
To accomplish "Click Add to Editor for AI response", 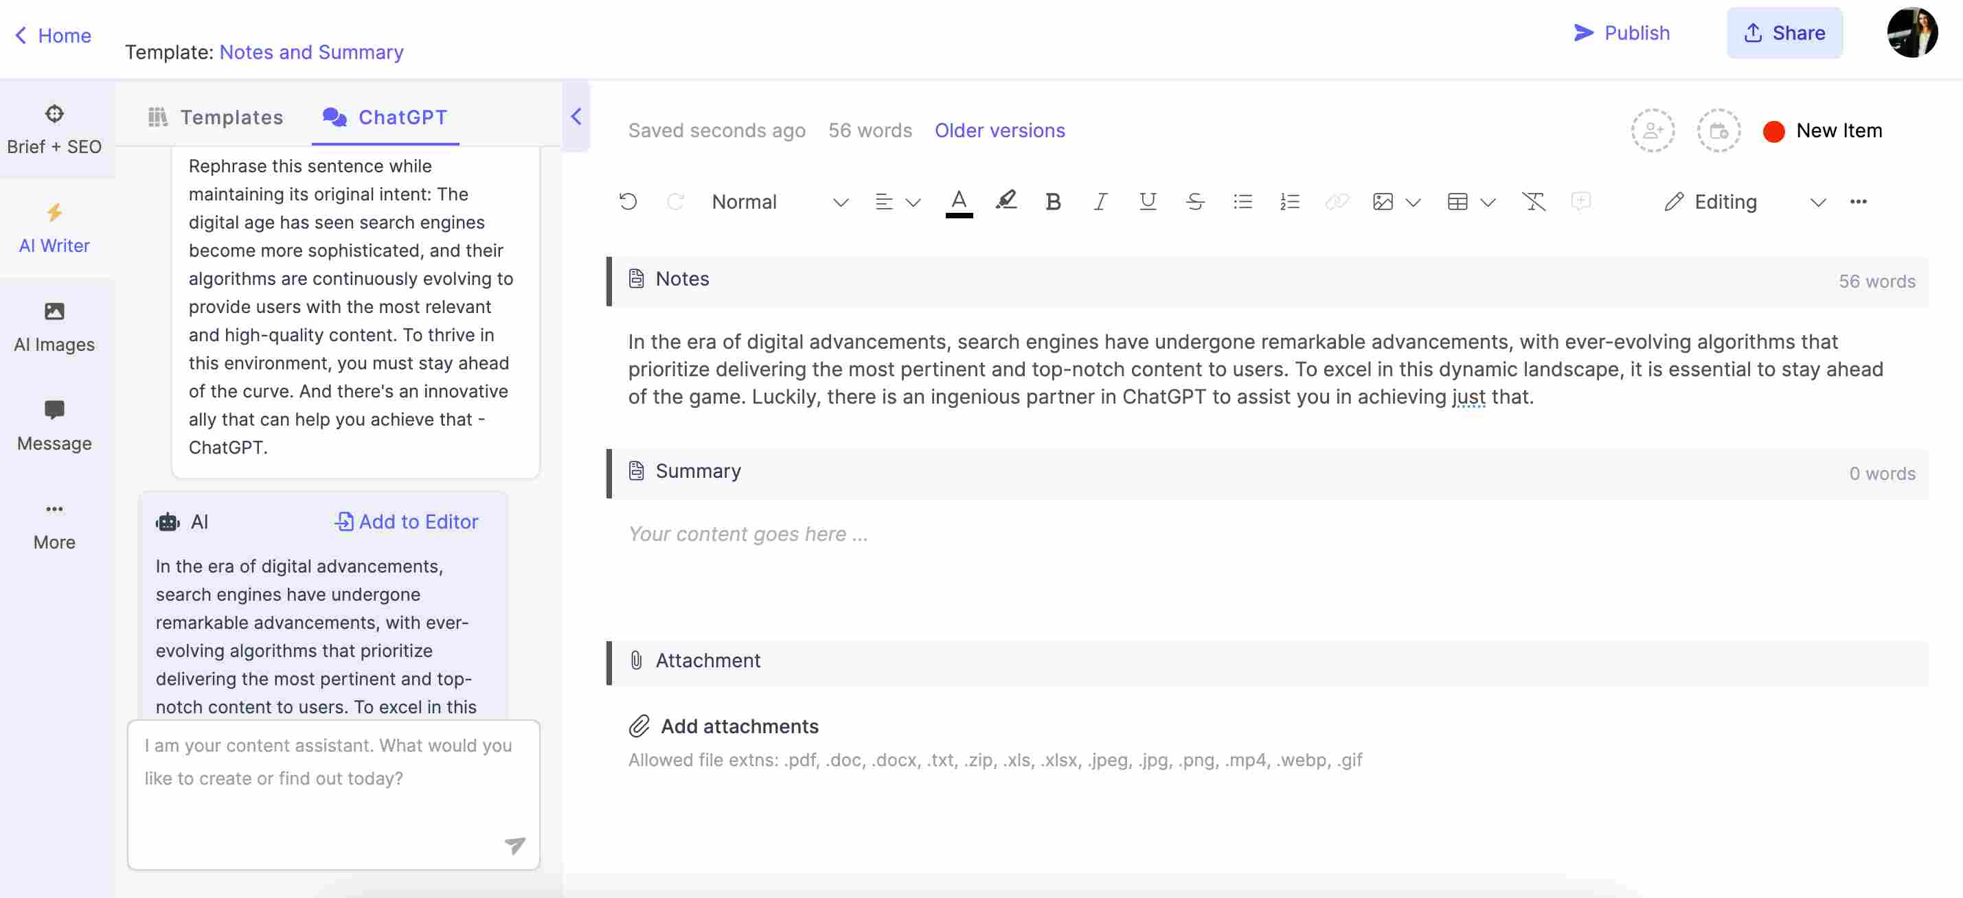I will click(x=406, y=522).
